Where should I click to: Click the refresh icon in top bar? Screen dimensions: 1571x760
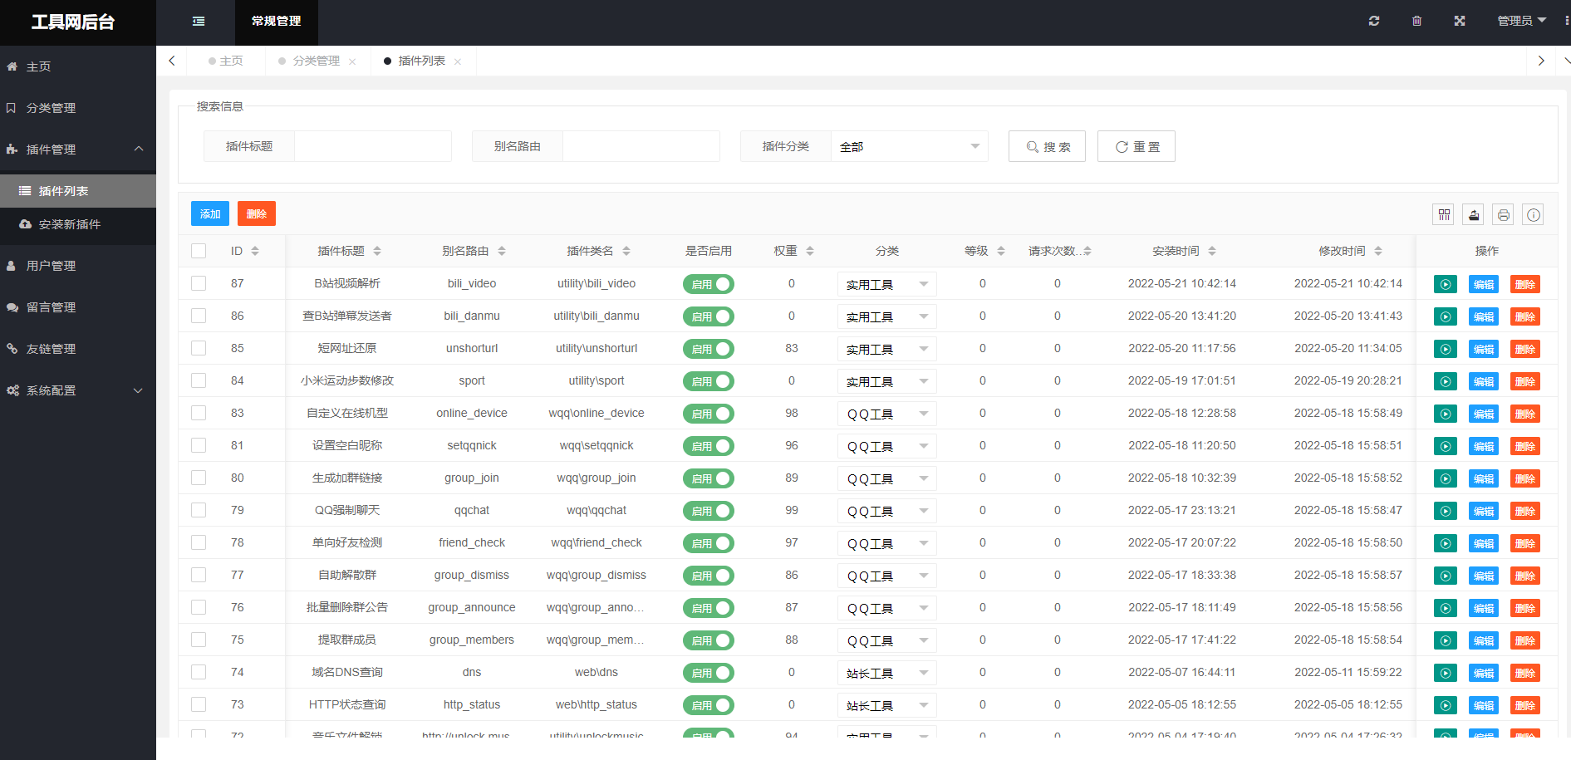click(x=1374, y=21)
